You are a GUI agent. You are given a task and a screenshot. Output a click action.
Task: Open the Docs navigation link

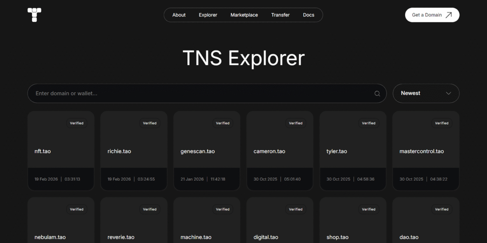pyautogui.click(x=309, y=15)
